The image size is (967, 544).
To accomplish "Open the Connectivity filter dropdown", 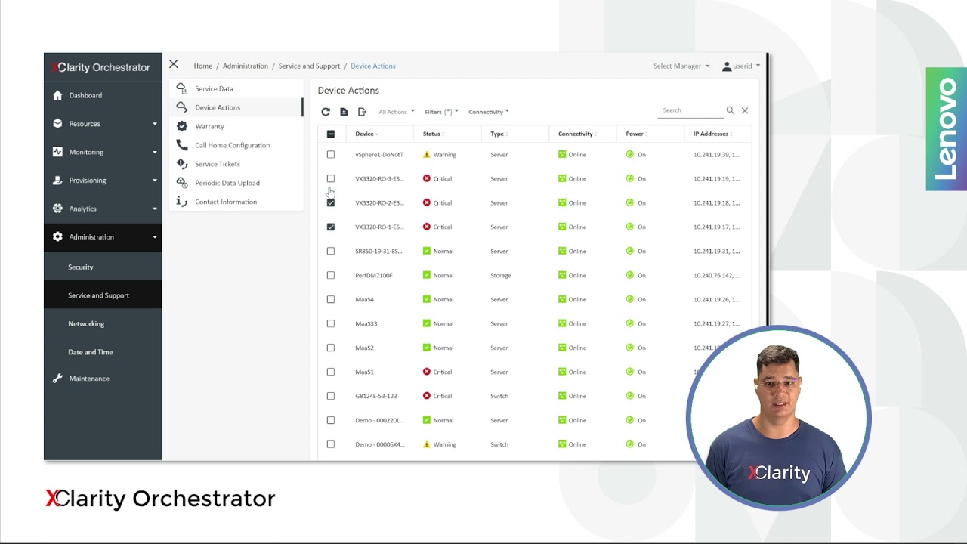I will click(488, 112).
